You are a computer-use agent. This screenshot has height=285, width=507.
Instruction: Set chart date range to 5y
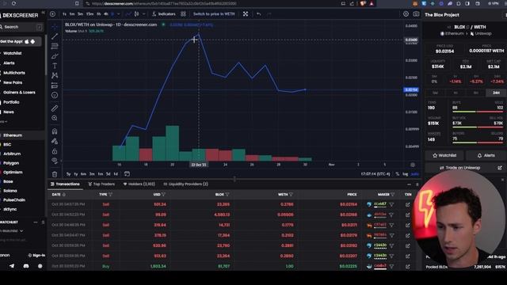(x=68, y=174)
